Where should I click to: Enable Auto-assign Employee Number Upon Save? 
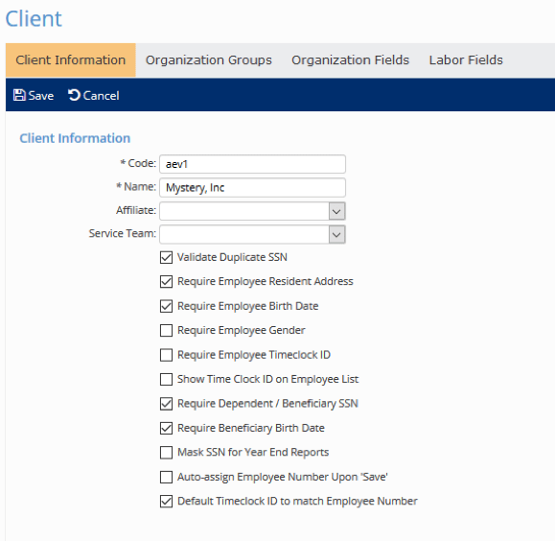(167, 478)
